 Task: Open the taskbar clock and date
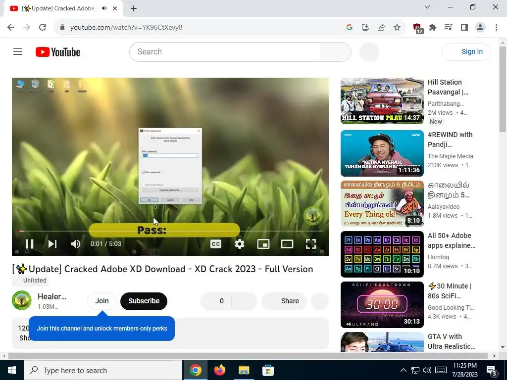465,370
